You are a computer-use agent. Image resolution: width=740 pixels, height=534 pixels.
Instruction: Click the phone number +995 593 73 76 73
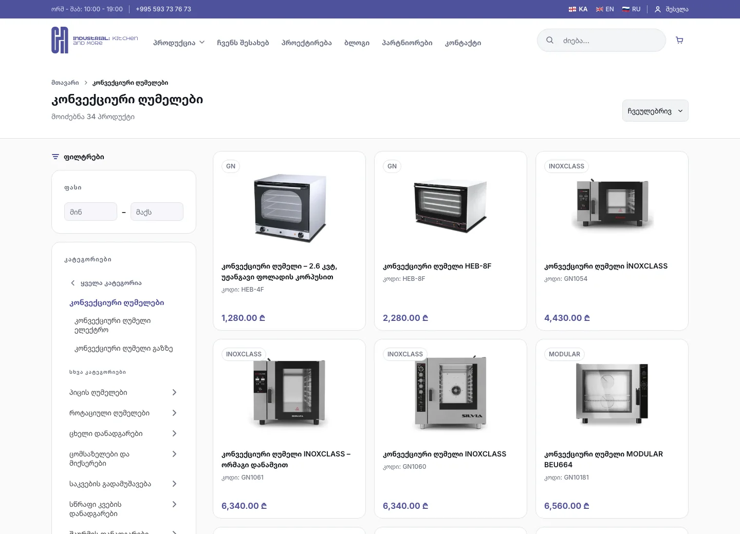point(163,9)
